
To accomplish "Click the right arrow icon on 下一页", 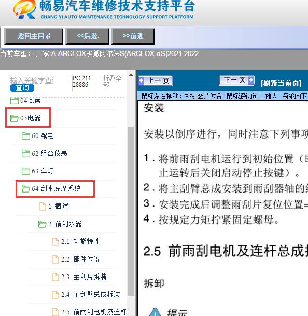I will (x=251, y=80).
